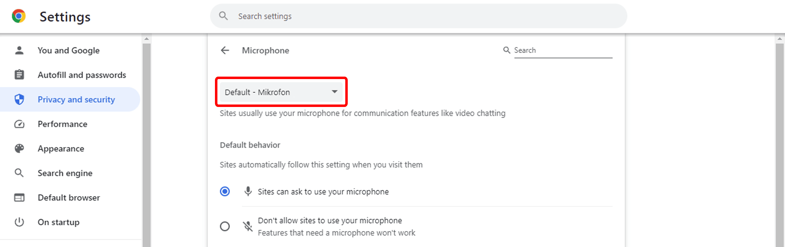Click the Chrome logo icon
785x247 pixels.
(x=19, y=16)
